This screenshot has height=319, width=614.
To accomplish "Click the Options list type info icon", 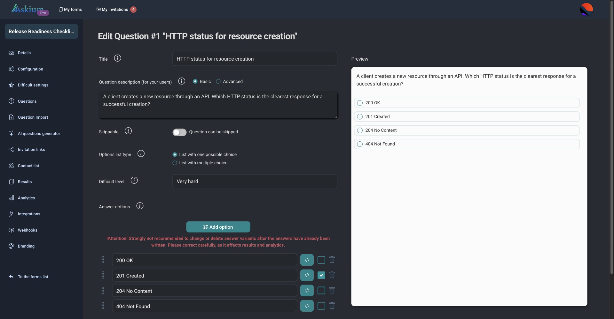I will (141, 154).
